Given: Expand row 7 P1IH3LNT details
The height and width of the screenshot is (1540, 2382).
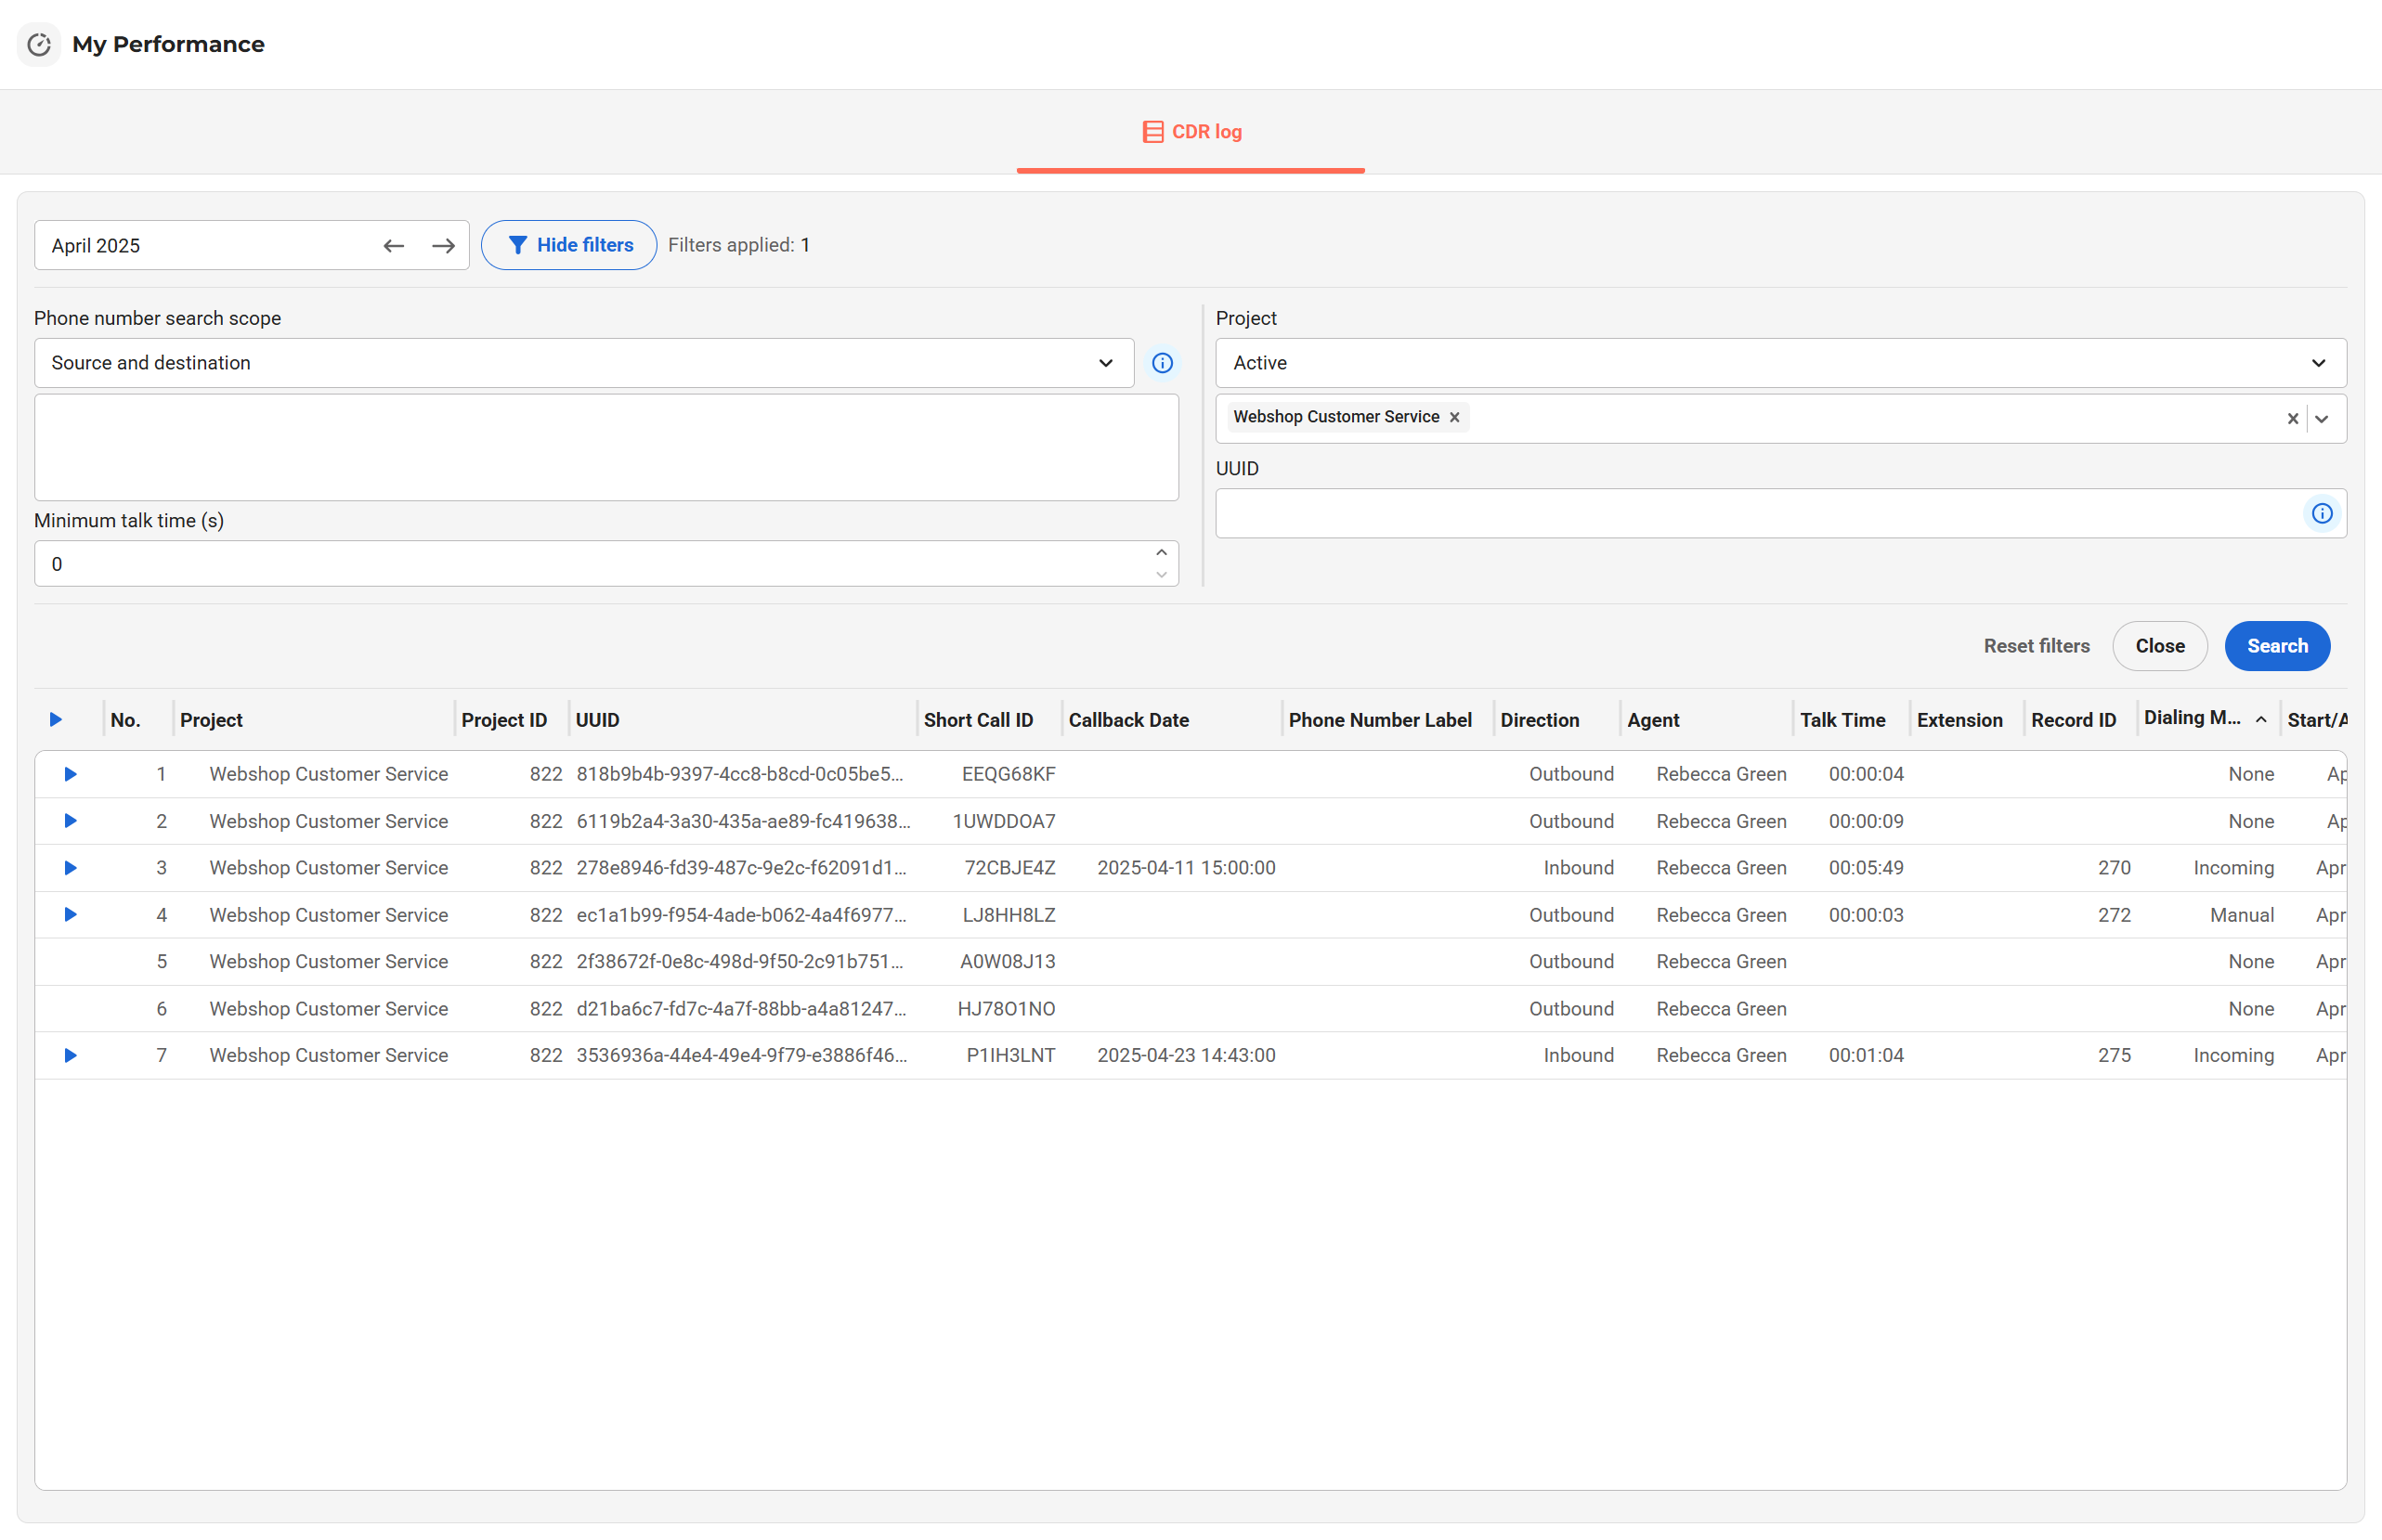Looking at the screenshot, I should click(70, 1055).
